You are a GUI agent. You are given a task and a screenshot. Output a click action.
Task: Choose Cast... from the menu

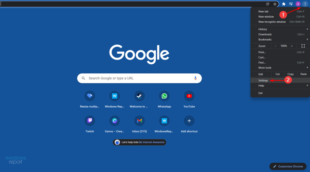pyautogui.click(x=280, y=57)
